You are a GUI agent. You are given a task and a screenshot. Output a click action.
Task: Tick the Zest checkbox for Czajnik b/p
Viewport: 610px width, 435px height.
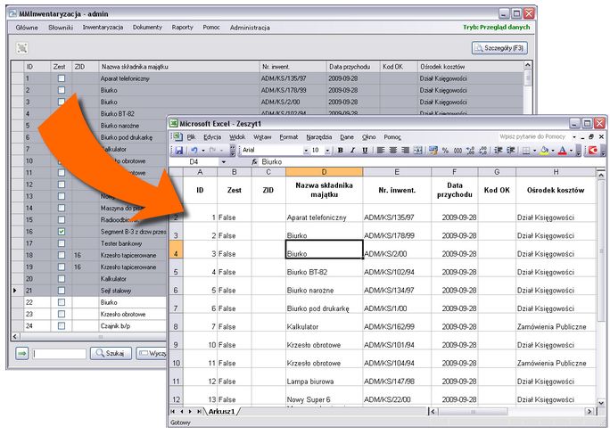coord(62,325)
